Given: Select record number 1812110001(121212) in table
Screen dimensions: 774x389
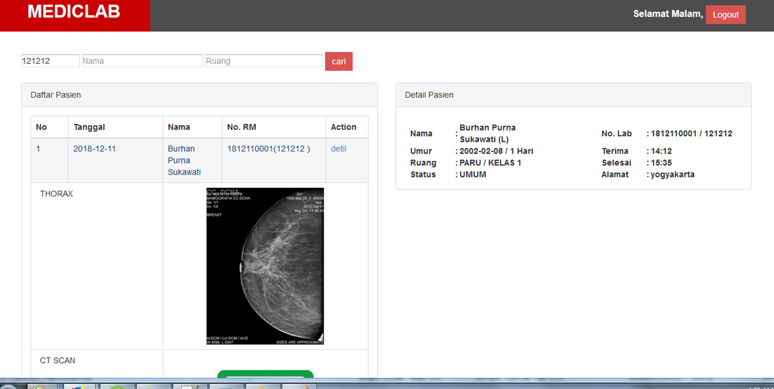Looking at the screenshot, I should [268, 149].
